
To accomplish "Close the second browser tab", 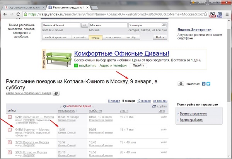I will pyautogui.click(x=87, y=7).
